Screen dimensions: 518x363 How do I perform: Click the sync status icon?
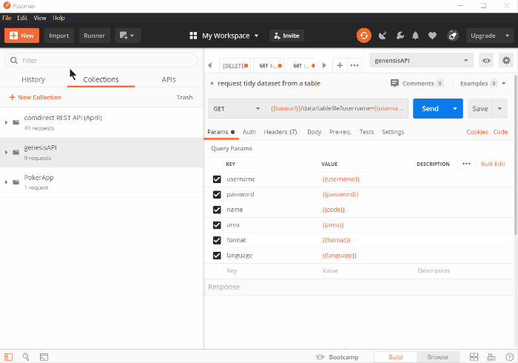[x=364, y=36]
